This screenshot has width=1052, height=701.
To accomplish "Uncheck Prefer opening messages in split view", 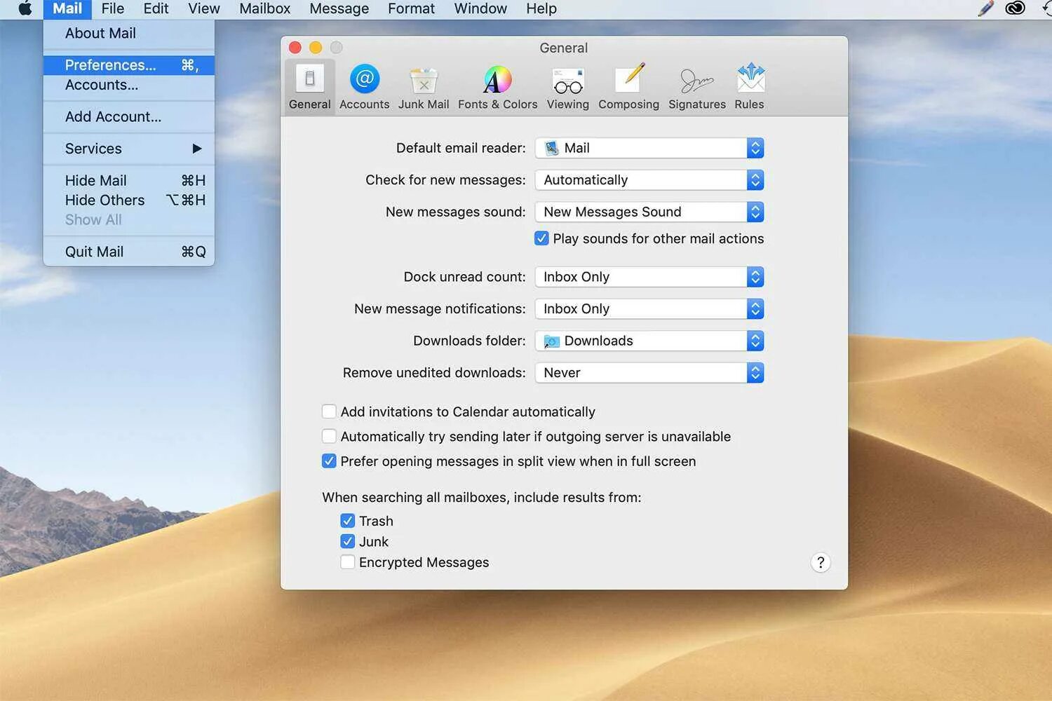I will coord(329,461).
